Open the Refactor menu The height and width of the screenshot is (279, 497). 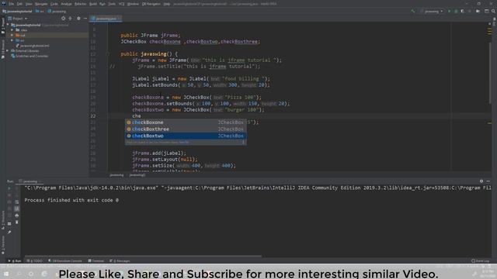[81, 4]
